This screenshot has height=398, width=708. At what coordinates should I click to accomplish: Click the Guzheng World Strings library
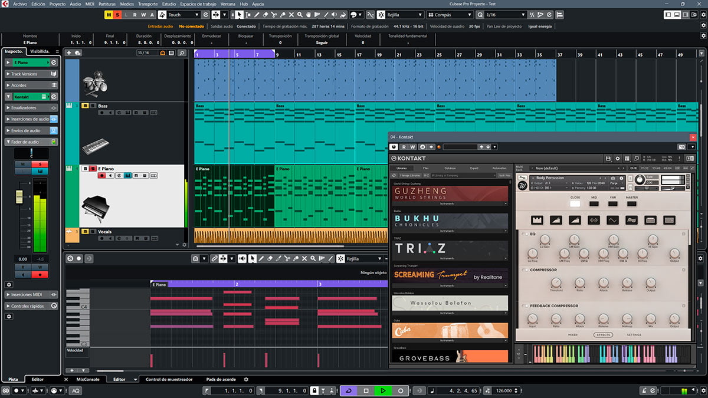pos(450,194)
